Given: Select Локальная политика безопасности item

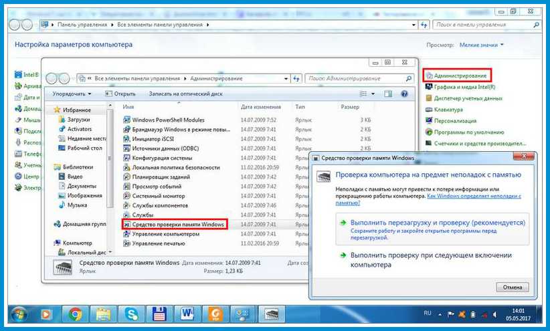Looking at the screenshot, I should [171, 167].
